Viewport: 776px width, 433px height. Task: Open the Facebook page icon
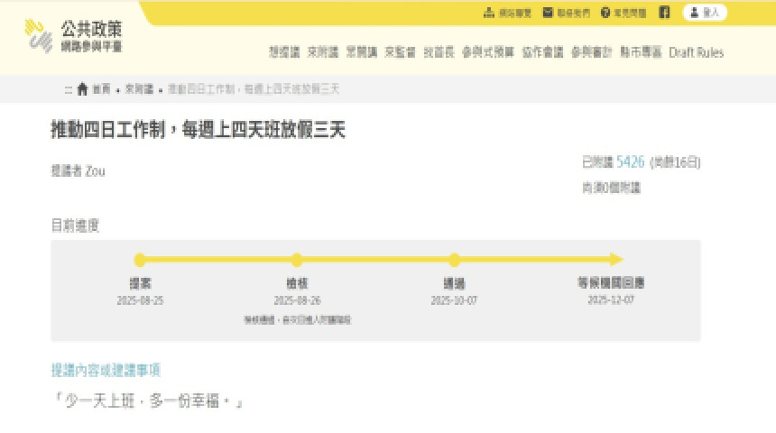pos(664,13)
